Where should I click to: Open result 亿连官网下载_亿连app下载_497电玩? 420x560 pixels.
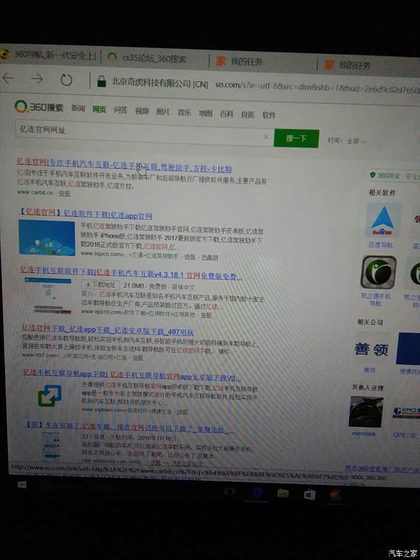[x=108, y=330]
